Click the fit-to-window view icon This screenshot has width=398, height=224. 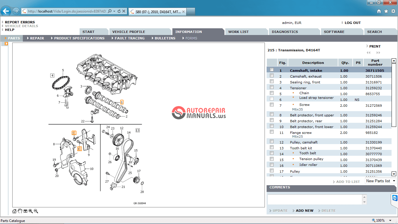[x=25, y=211]
